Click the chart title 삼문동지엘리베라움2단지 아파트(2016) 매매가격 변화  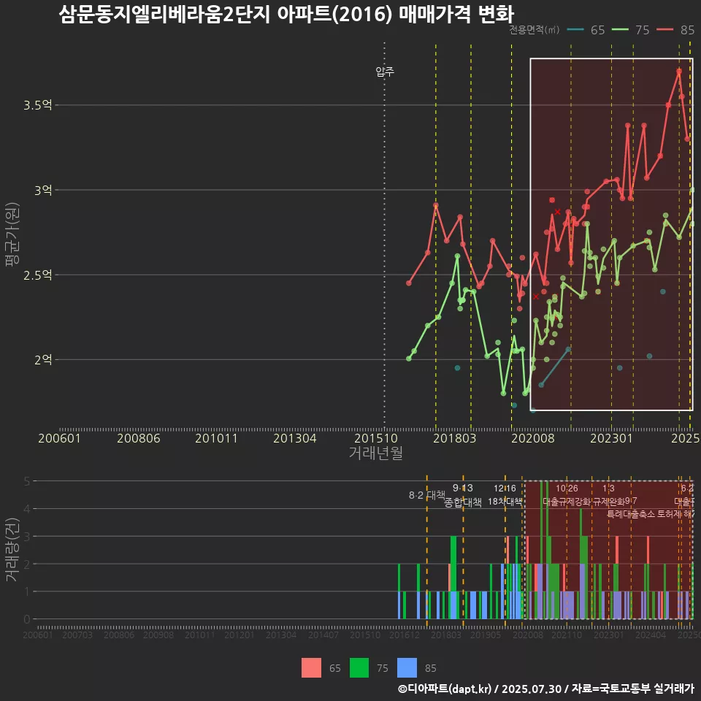[286, 14]
